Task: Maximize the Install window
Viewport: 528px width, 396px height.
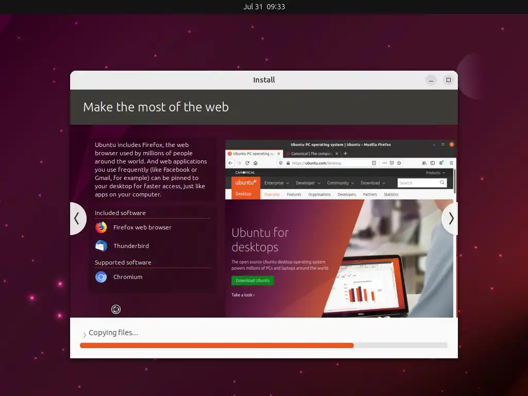Action: point(448,80)
